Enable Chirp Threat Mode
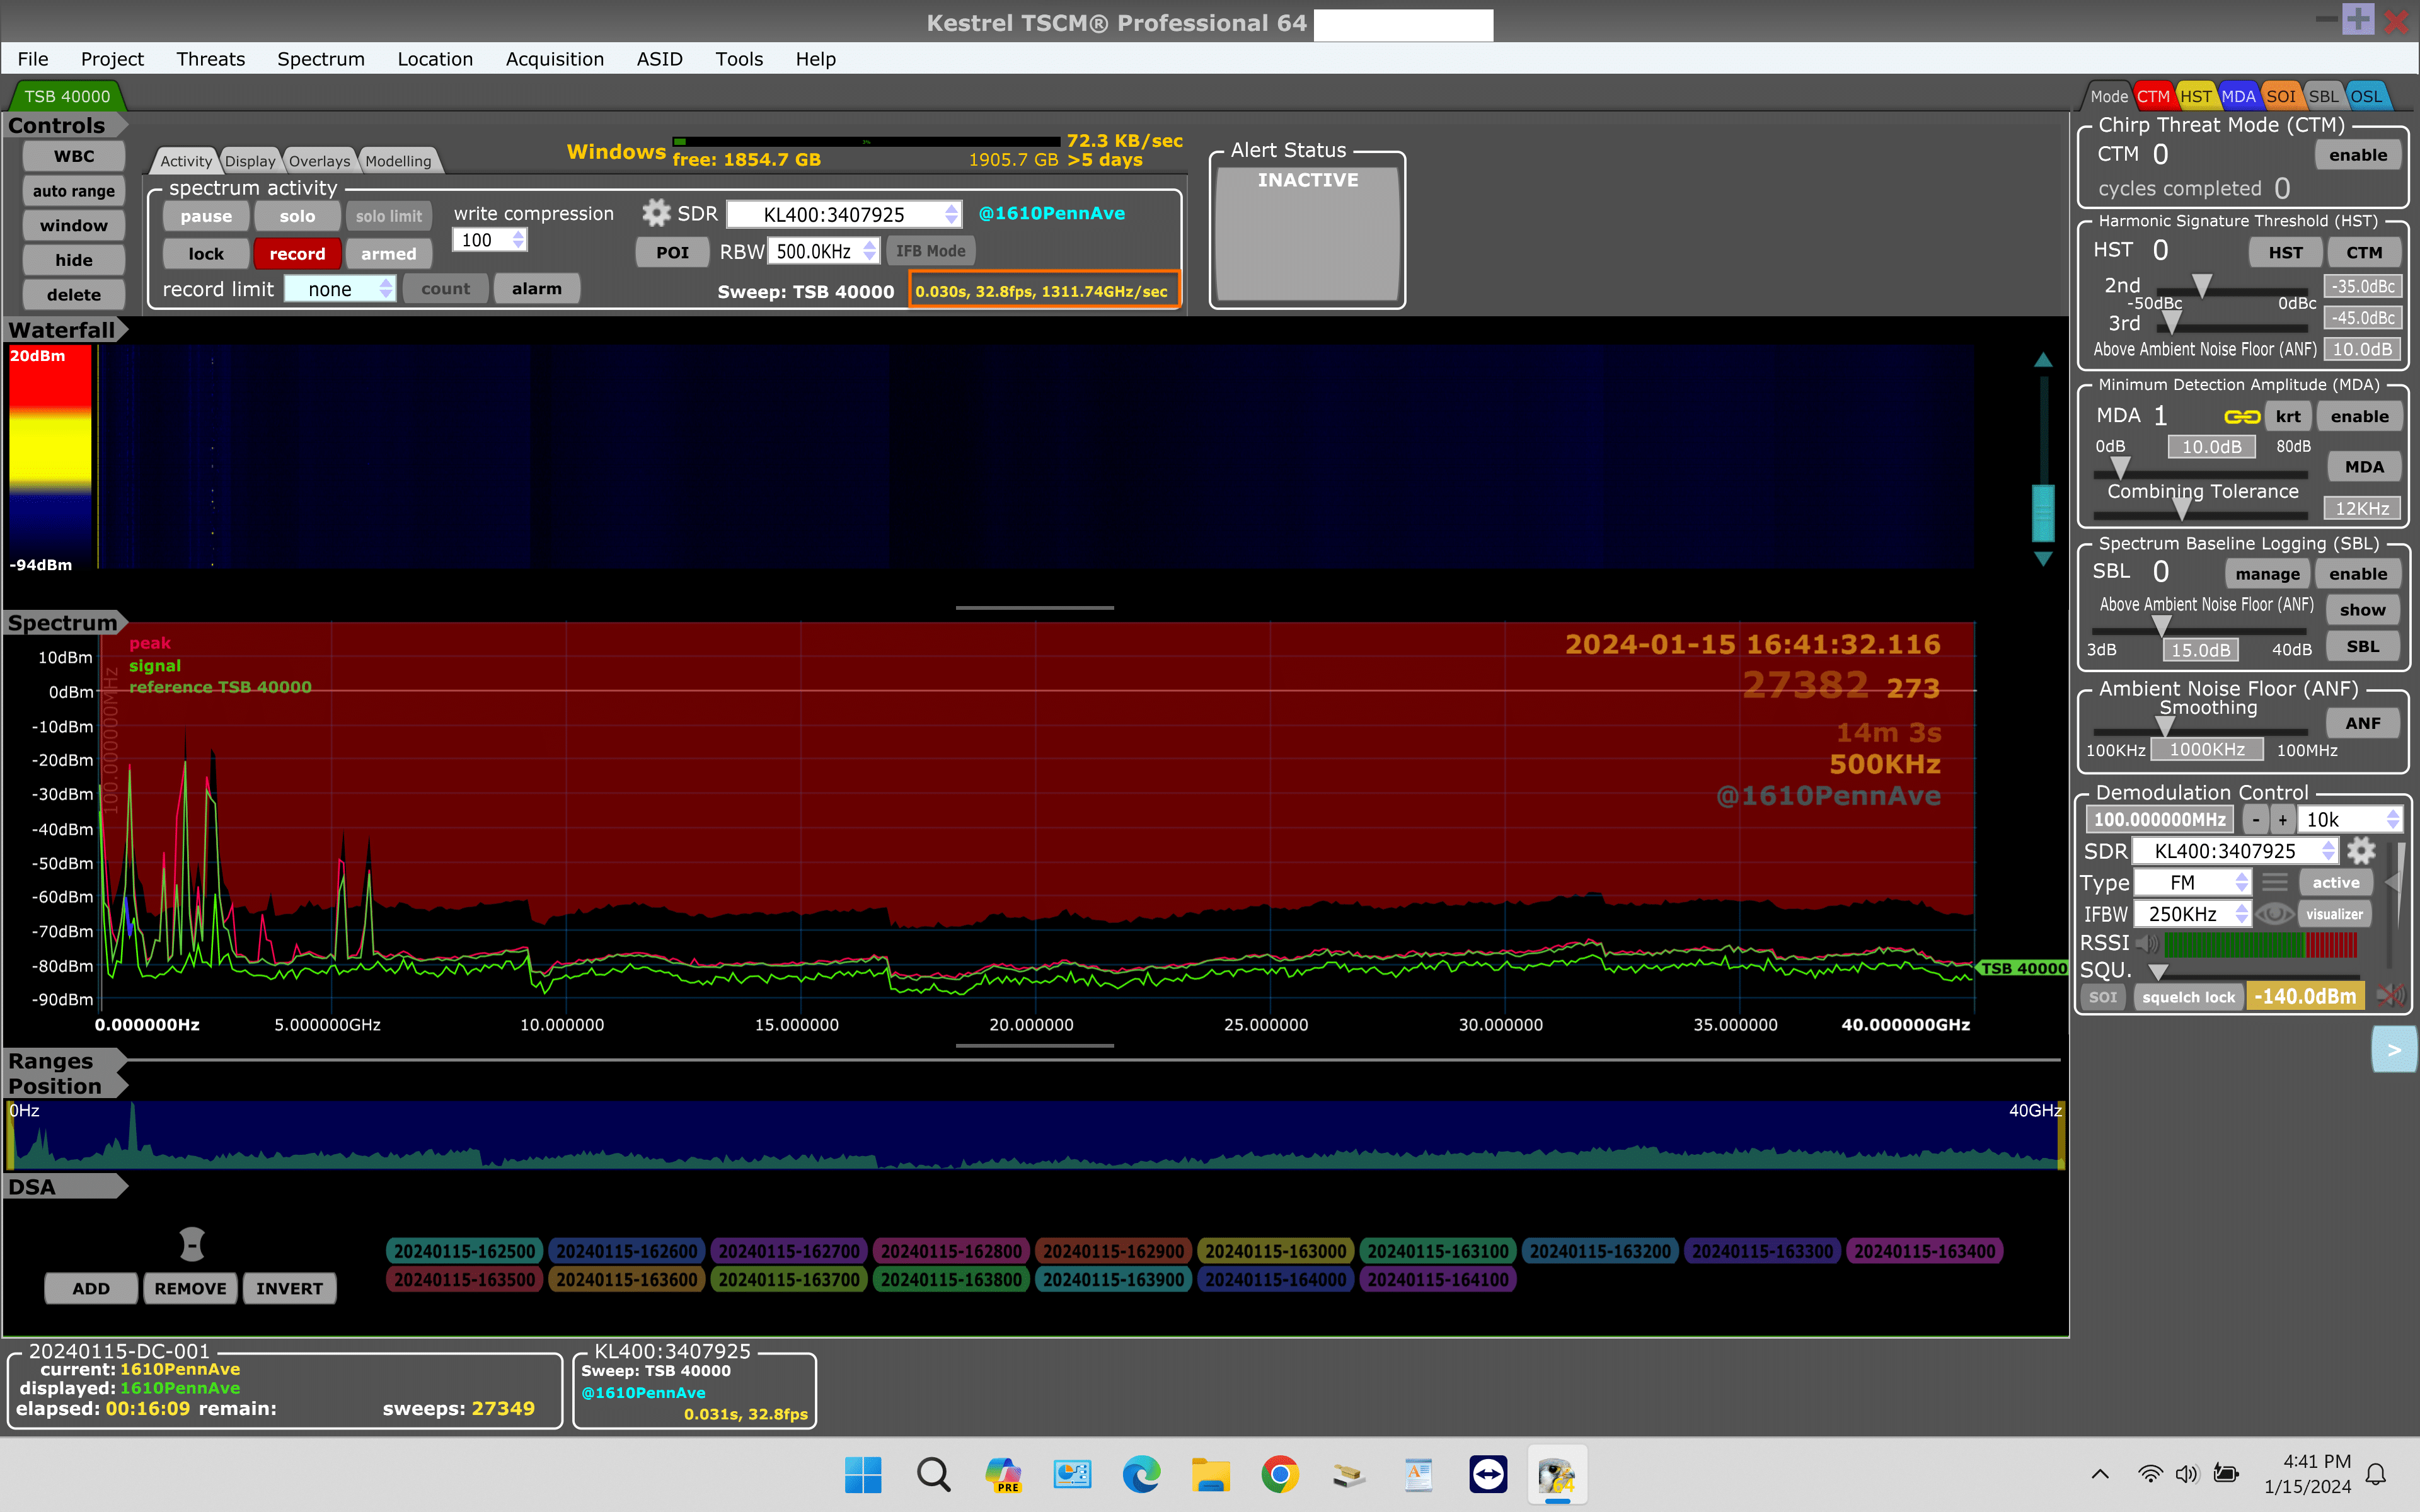Screen dimensions: 2420x1512 click(2357, 155)
